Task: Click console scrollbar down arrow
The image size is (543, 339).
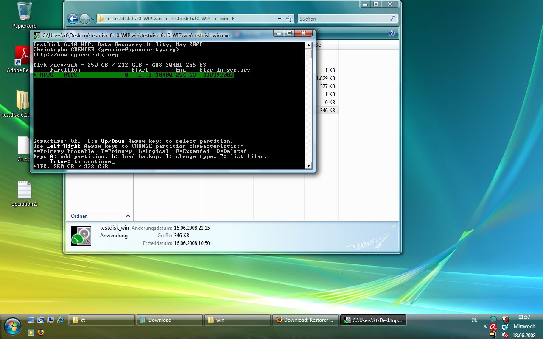Action: [x=308, y=166]
